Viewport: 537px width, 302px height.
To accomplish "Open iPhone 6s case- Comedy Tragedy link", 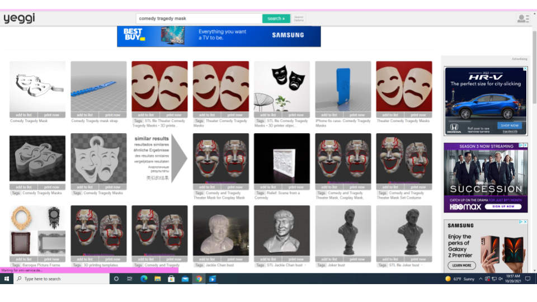I will pyautogui.click(x=342, y=123).
